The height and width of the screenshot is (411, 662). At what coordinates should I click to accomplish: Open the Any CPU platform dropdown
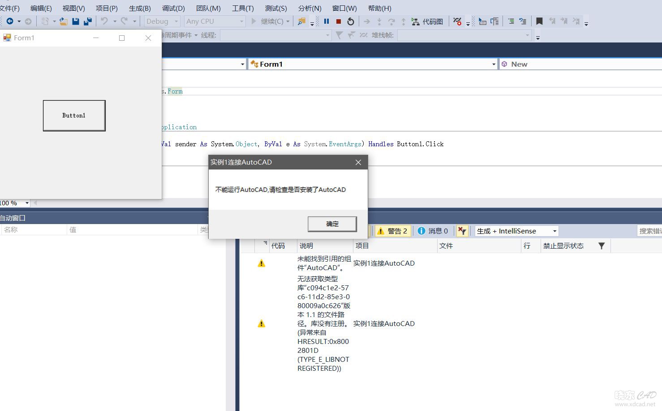click(x=215, y=21)
